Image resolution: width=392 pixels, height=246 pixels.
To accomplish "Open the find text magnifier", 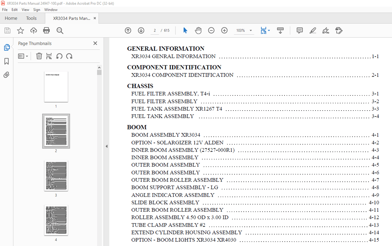I will 60,31.
